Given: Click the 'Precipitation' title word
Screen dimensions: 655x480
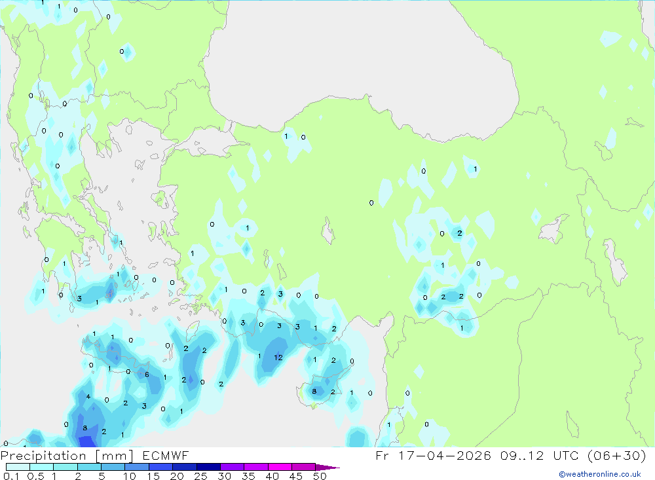Looking at the screenshot, I should (x=43, y=456).
